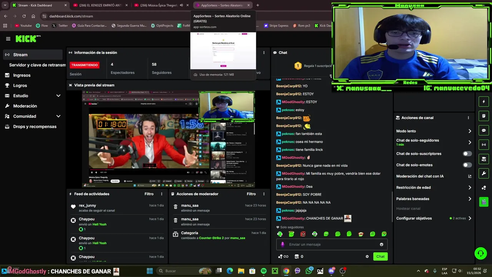
Task: Open Palabras baneadas chevron
Action: [470, 199]
